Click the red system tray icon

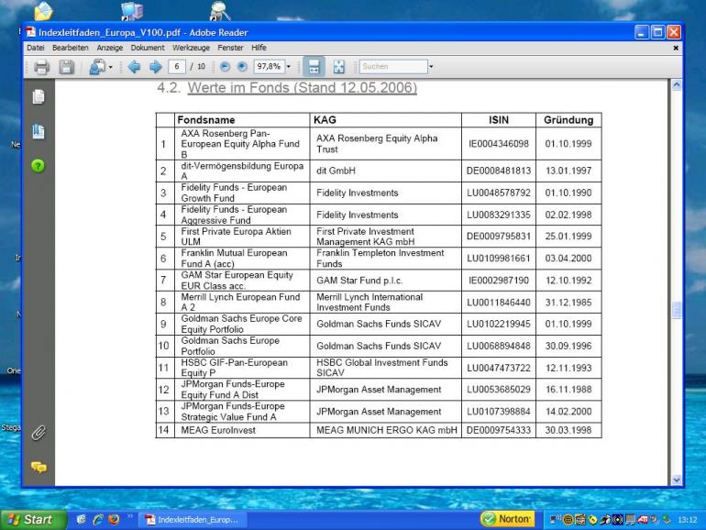pos(642,520)
